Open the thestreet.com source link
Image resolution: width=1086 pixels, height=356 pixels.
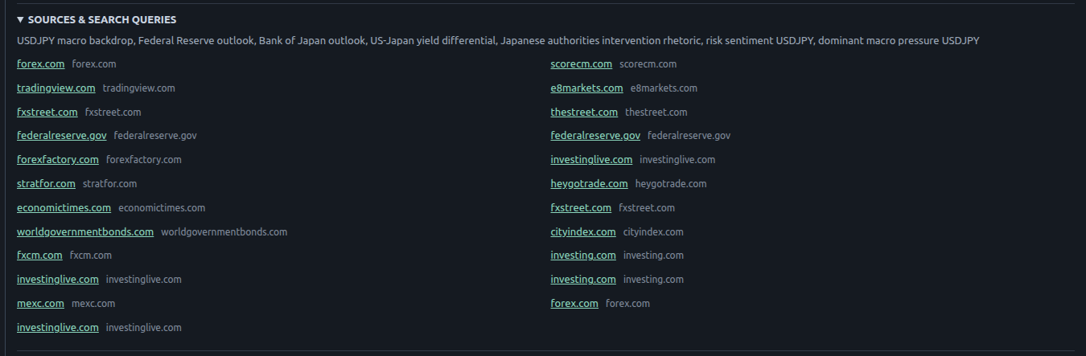tap(585, 112)
